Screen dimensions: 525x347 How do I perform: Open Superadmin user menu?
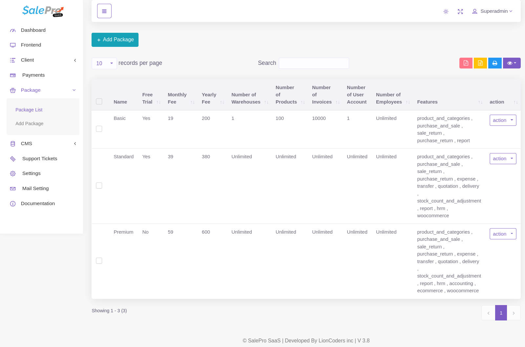pyautogui.click(x=492, y=11)
